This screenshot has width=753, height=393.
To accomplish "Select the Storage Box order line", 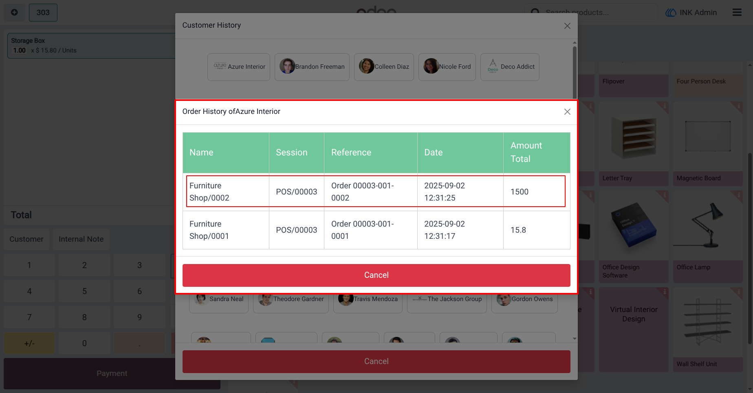I will [x=91, y=46].
